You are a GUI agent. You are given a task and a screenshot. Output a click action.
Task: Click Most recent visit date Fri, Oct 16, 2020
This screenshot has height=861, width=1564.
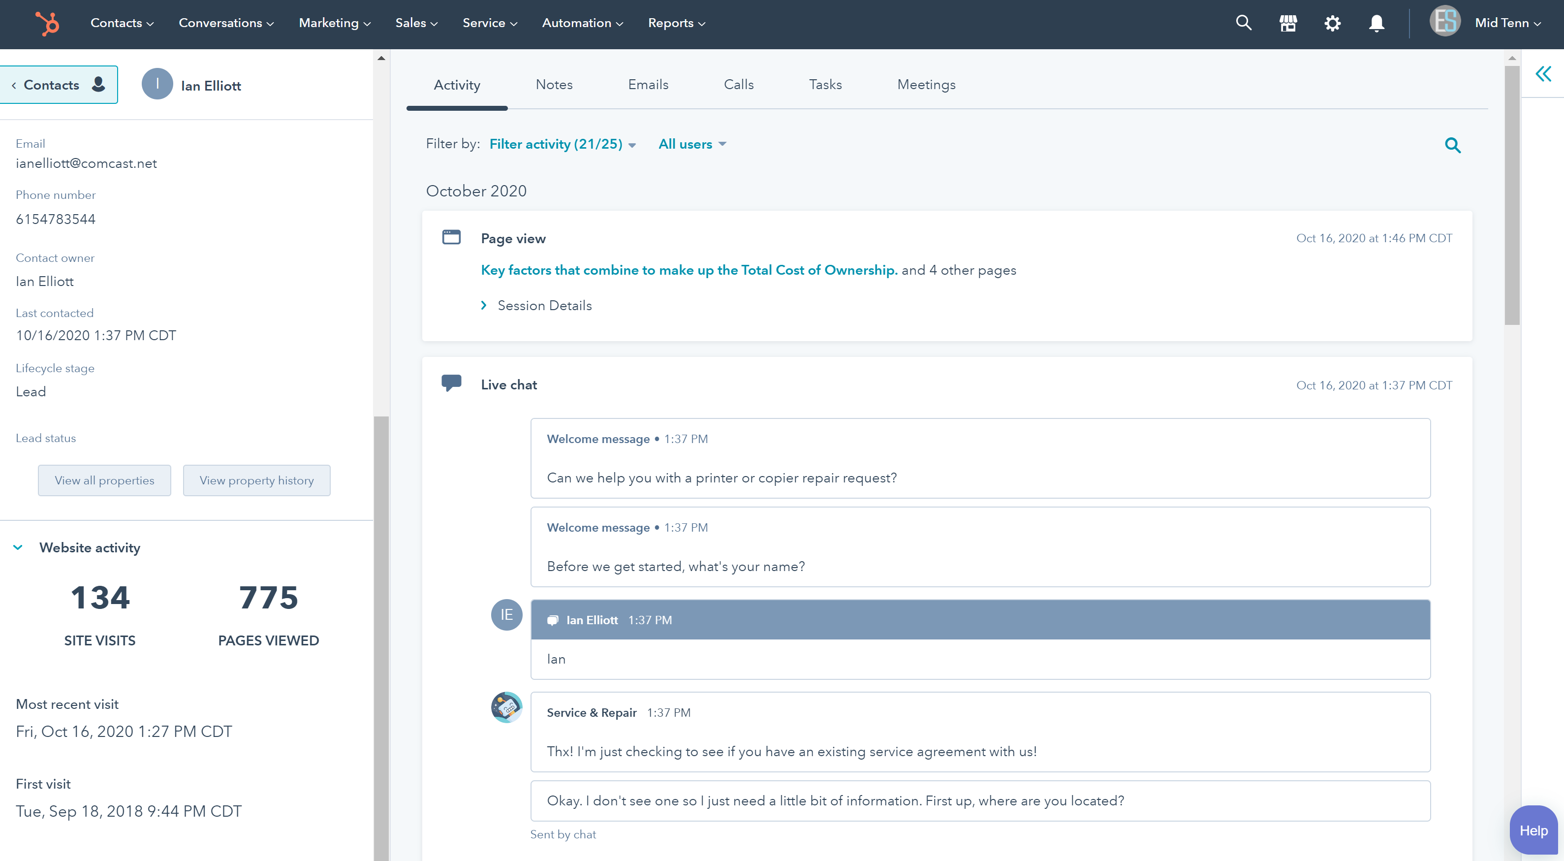click(124, 732)
